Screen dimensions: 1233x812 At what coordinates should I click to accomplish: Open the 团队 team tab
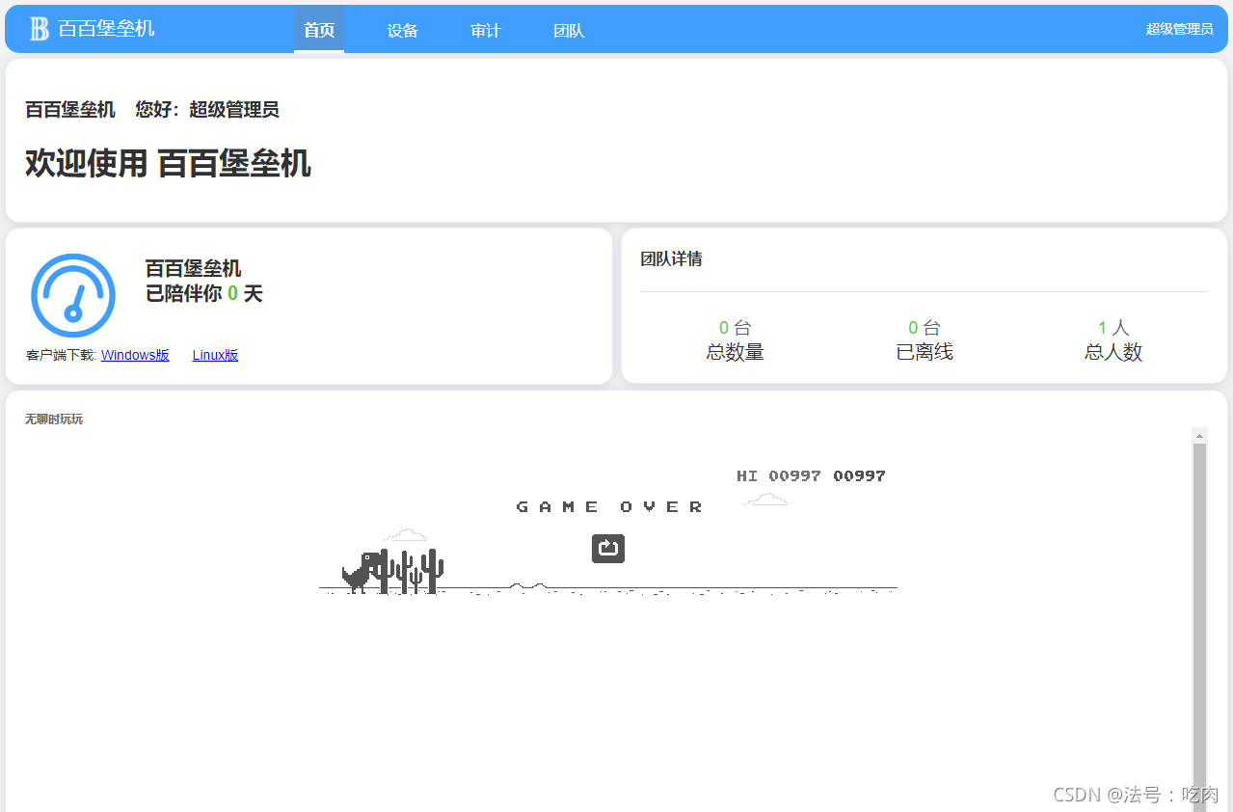point(569,30)
